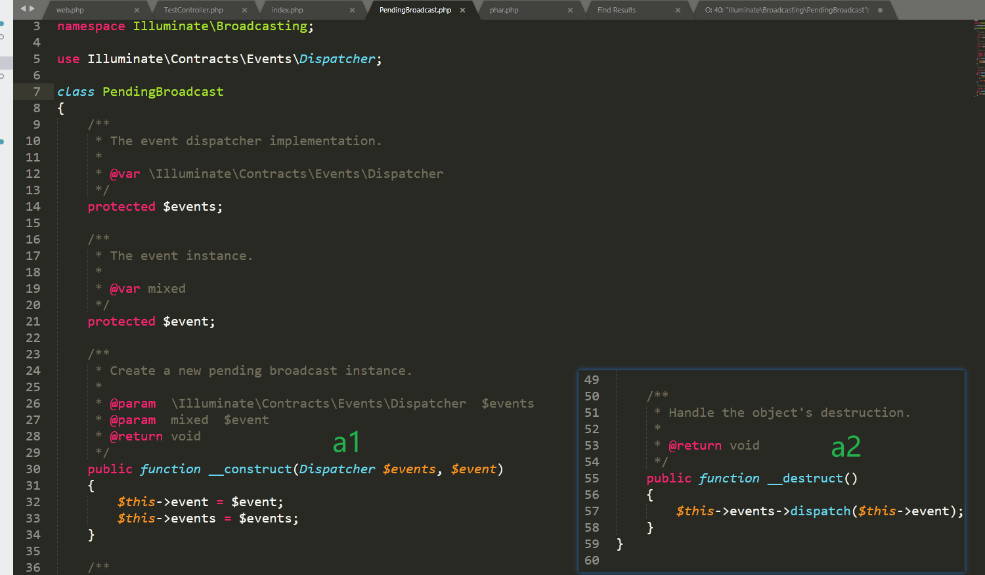Click '\Illuminate\Contracts\Events\Dispatcher' on line 12
Viewport: 985px width, 575px height.
coord(296,174)
